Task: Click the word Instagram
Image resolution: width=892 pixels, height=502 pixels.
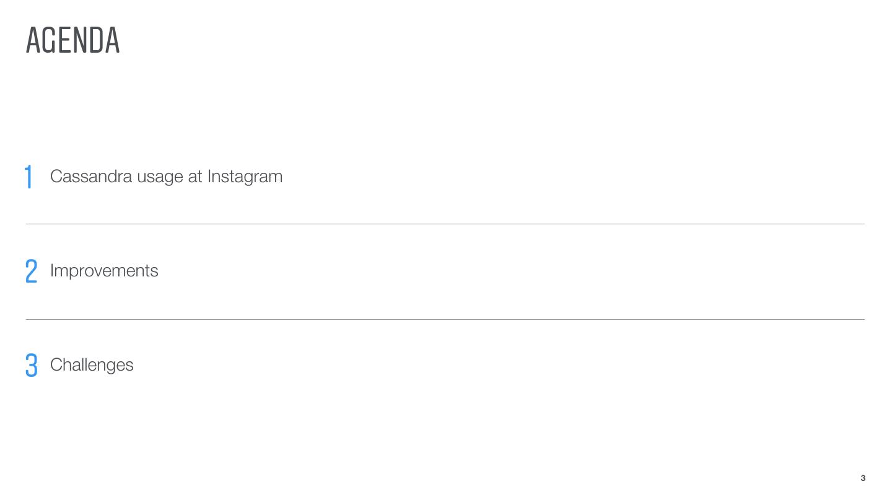Action: (245, 177)
